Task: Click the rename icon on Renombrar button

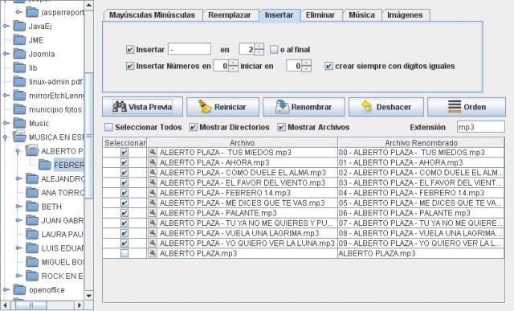Action: tap(282, 107)
